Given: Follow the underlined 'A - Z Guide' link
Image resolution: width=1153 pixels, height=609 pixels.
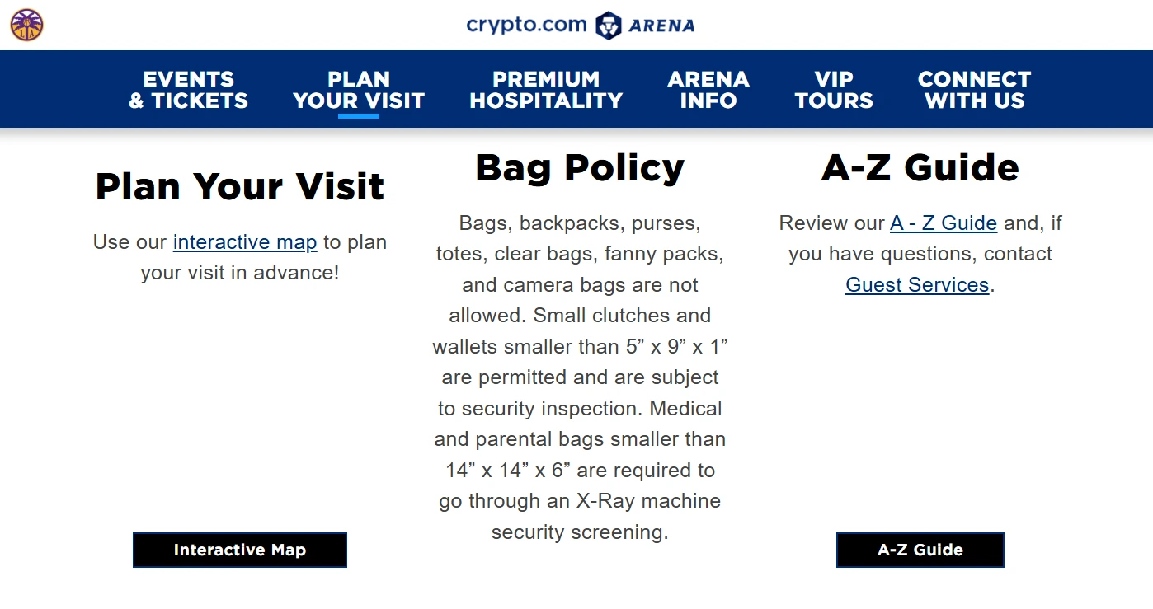Looking at the screenshot, I should pos(944,223).
